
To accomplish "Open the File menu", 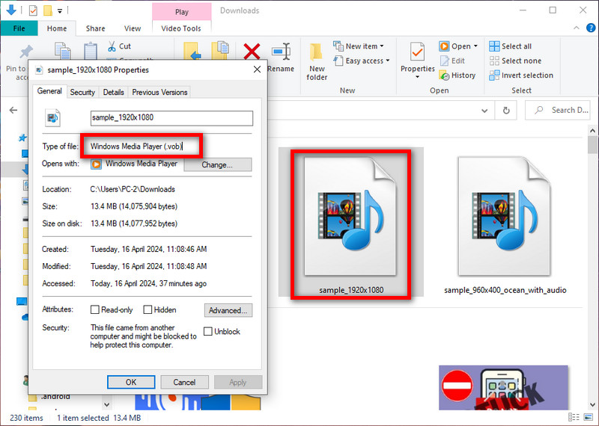I will [19, 28].
